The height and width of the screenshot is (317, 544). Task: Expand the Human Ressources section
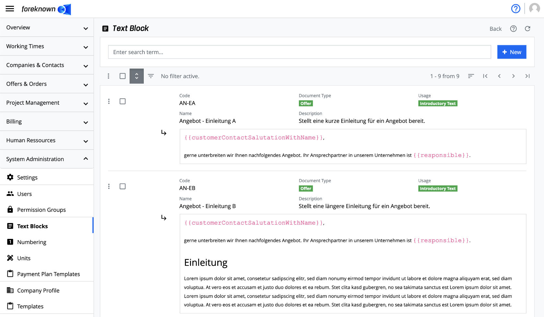tap(47, 140)
